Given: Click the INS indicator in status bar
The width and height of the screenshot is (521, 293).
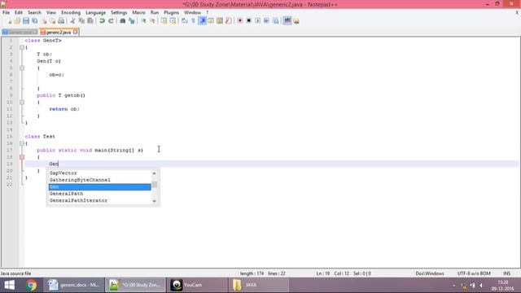Looking at the screenshot, I should (506, 273).
